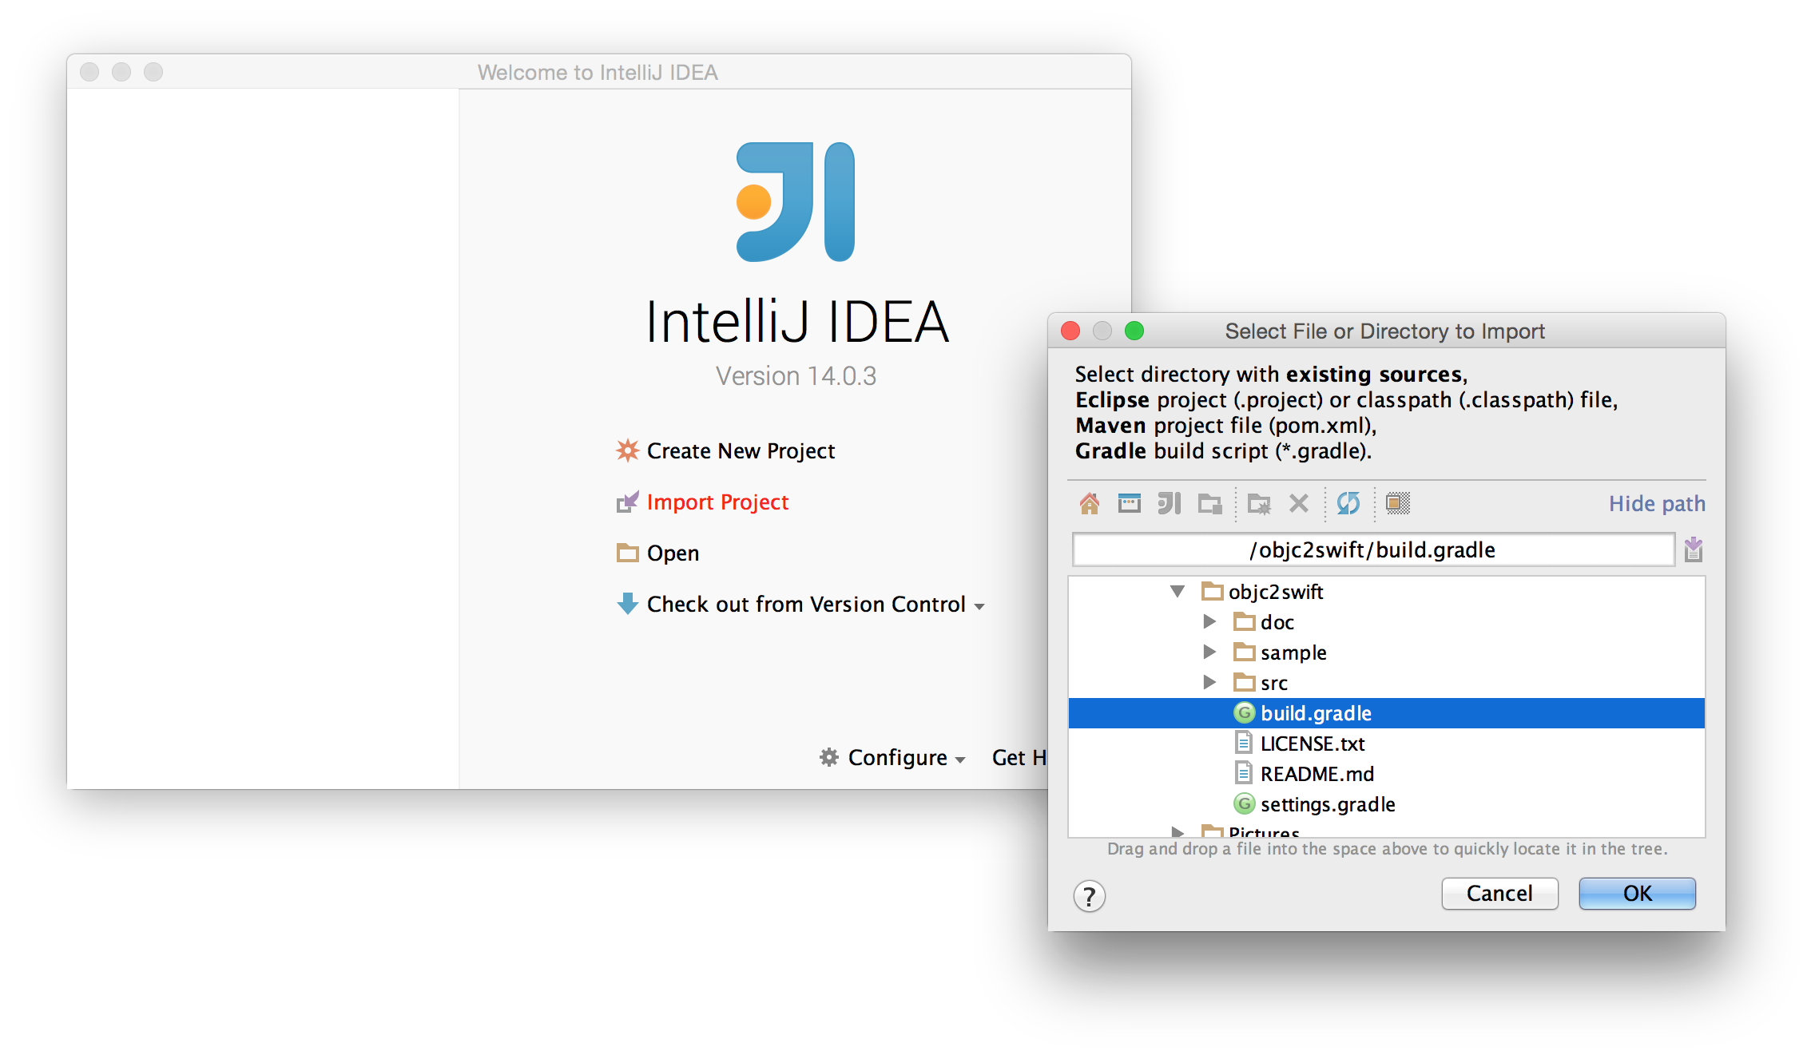1815x1059 pixels.
Task: Click the Delete (X) toolbar icon
Action: [1299, 503]
